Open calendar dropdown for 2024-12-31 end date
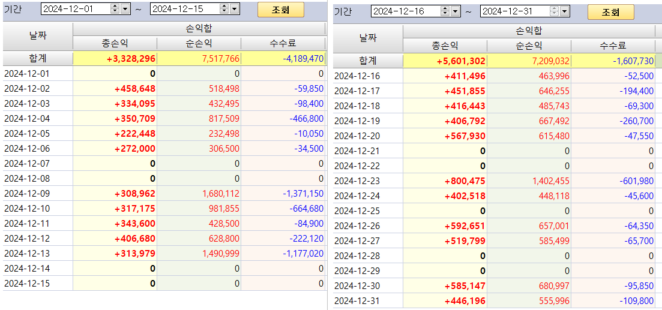 (565, 11)
